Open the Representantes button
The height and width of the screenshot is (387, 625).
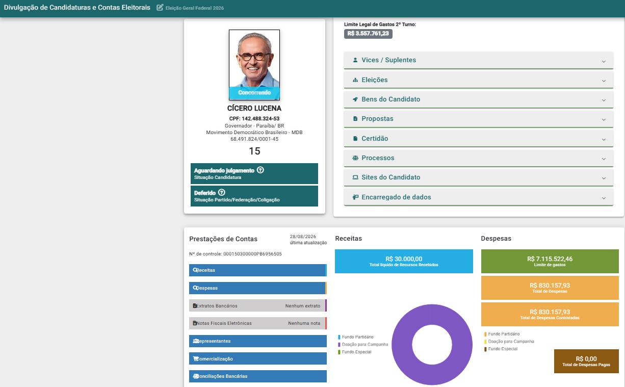click(258, 341)
